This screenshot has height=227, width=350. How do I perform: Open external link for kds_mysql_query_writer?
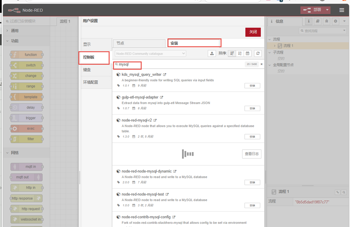point(164,75)
